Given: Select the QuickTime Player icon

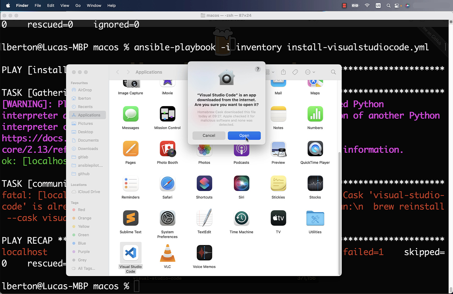Looking at the screenshot, I should [315, 149].
